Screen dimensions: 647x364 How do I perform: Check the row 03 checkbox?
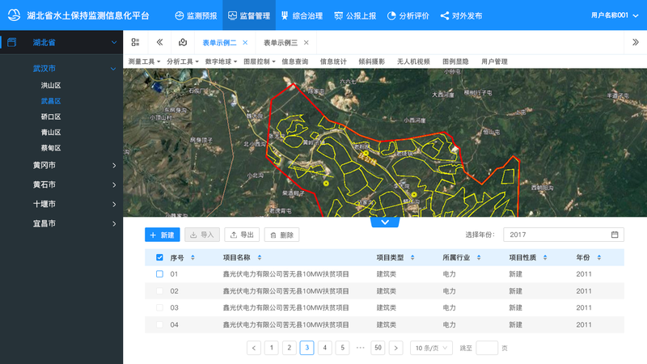pos(159,307)
